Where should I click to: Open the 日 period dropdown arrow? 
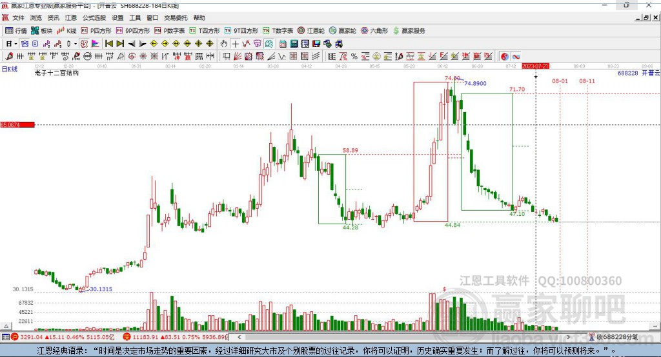click(15, 44)
